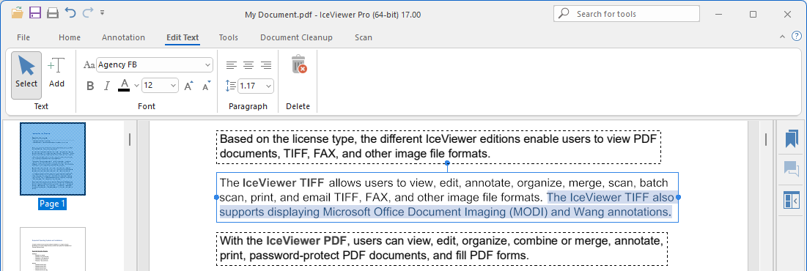Align text to the right
This screenshot has width=807, height=271.
tap(266, 64)
